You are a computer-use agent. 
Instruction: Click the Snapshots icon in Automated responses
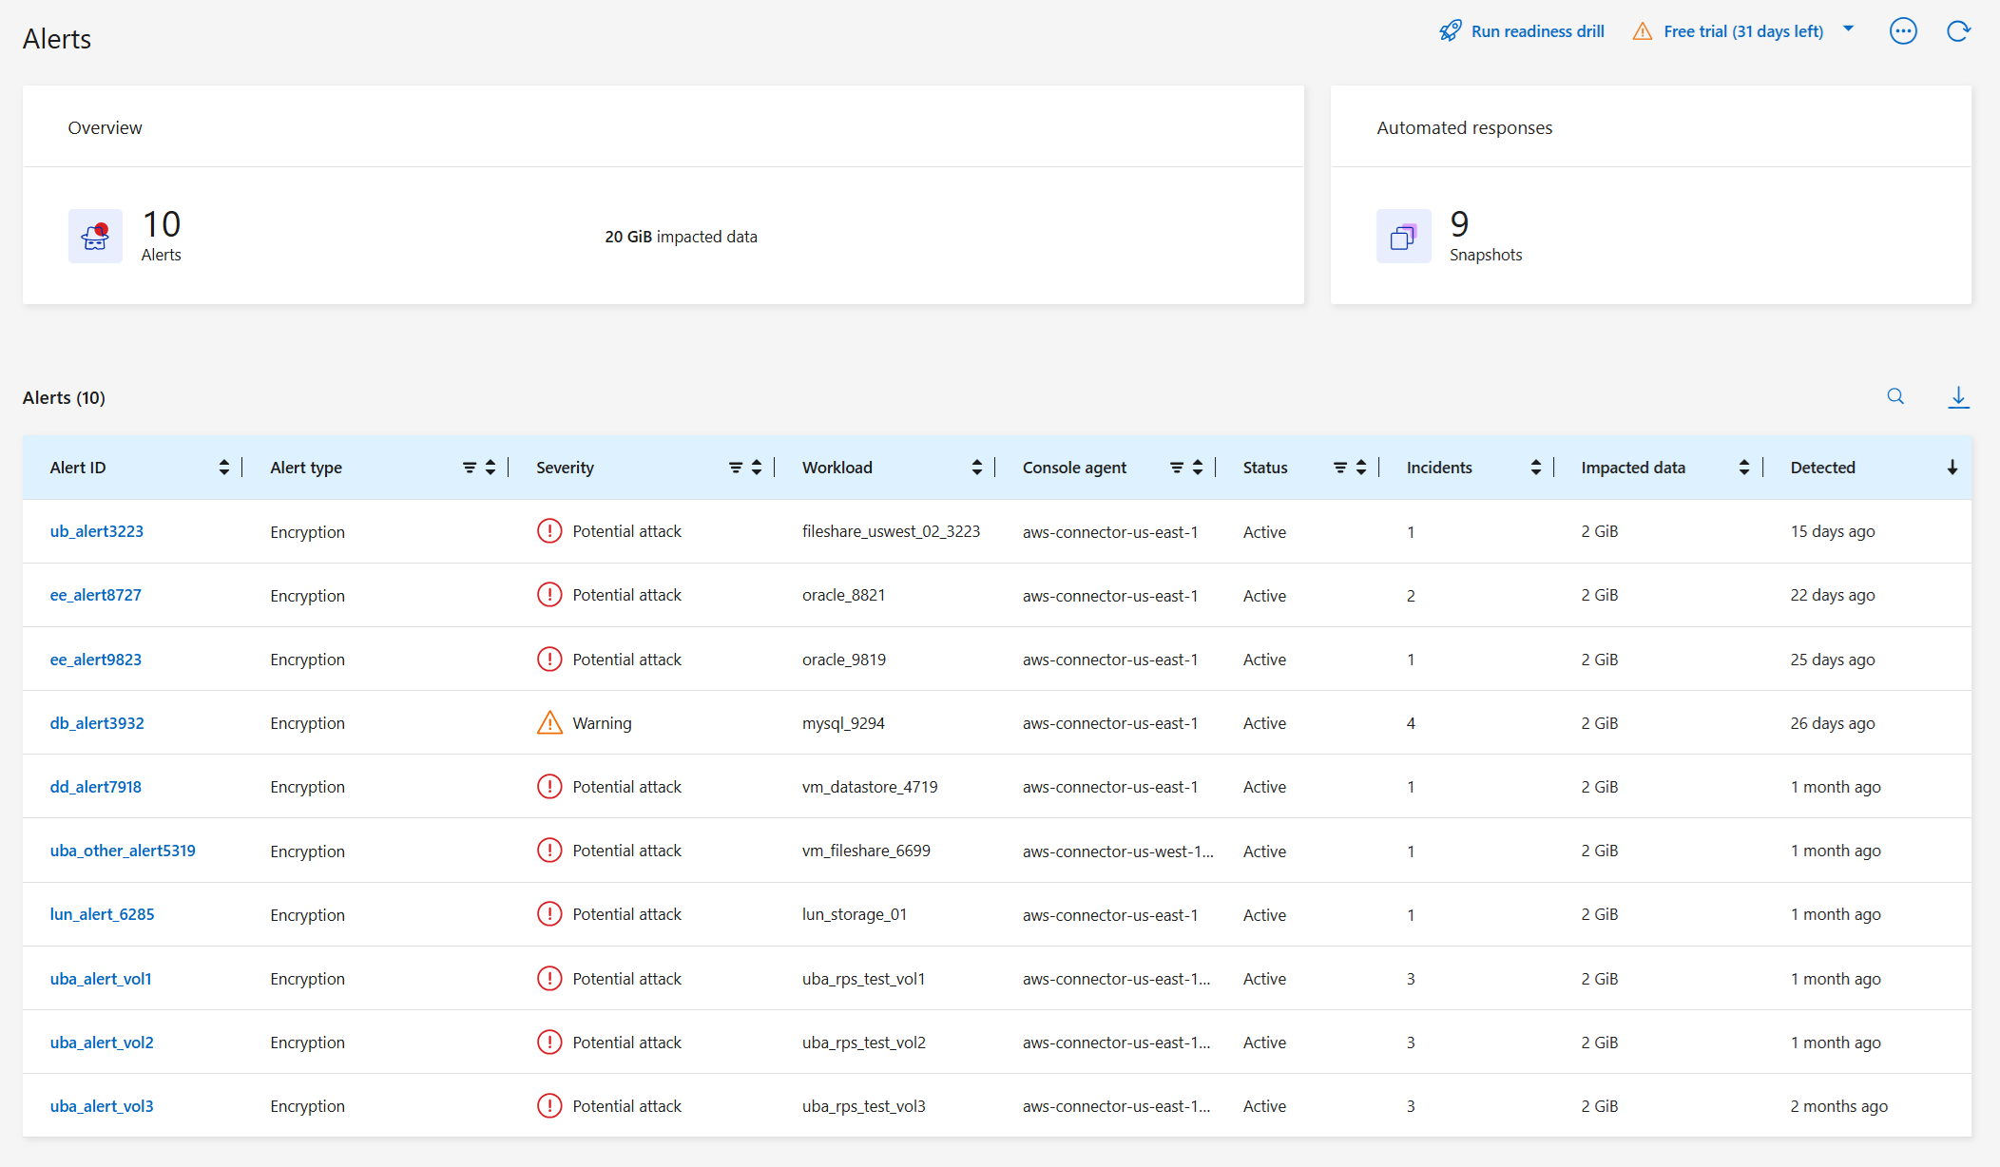coord(1403,237)
